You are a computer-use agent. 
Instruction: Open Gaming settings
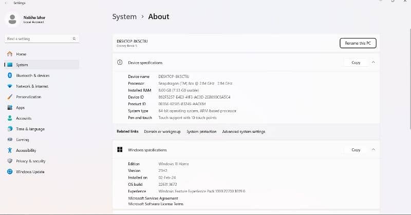[22, 140]
